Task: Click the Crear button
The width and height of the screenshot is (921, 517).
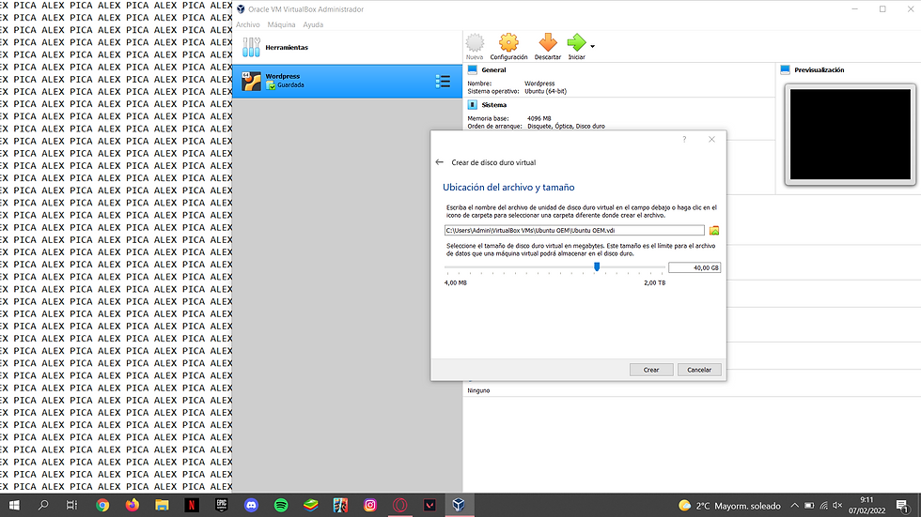Action: pos(650,370)
